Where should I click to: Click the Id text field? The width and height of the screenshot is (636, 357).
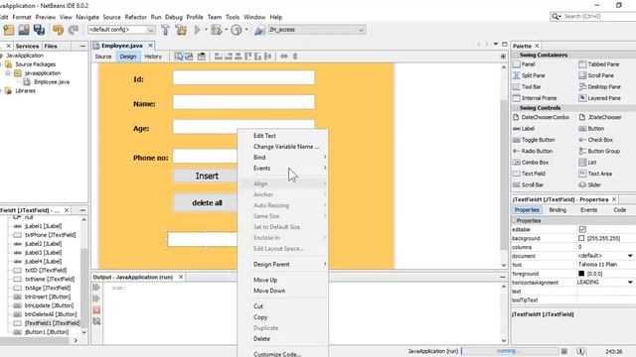243,77
